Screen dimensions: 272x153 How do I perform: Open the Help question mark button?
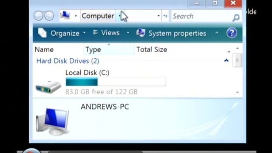[x=232, y=33]
